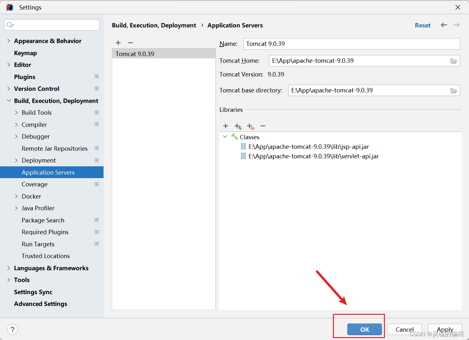This screenshot has width=469, height=340.
Task: Browse for Tomcat Home folder
Action: 454,61
